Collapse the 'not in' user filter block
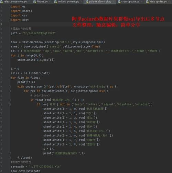The height and width of the screenshot is (173, 172). pos(10,104)
